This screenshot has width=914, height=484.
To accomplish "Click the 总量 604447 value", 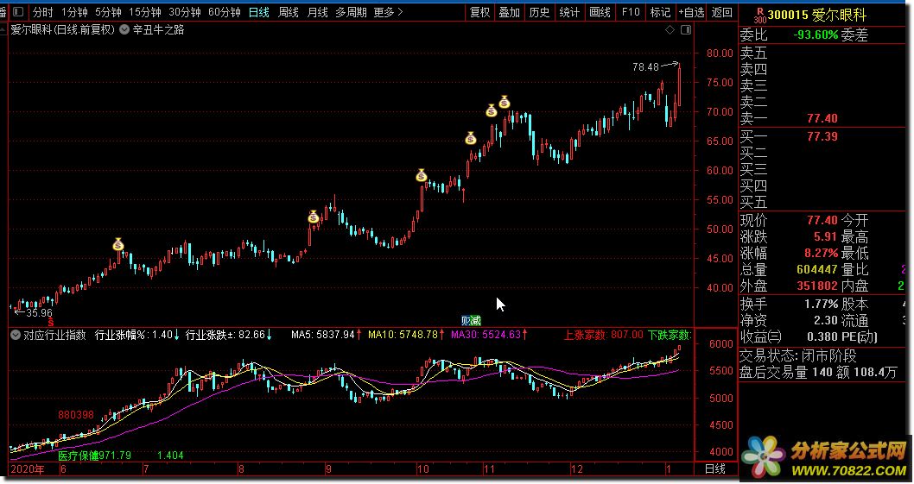I will click(816, 270).
